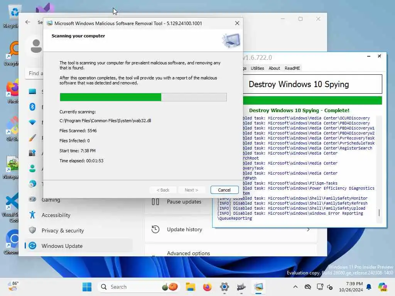Open Apps category icon in Settings

pyautogui.click(x=32, y=153)
